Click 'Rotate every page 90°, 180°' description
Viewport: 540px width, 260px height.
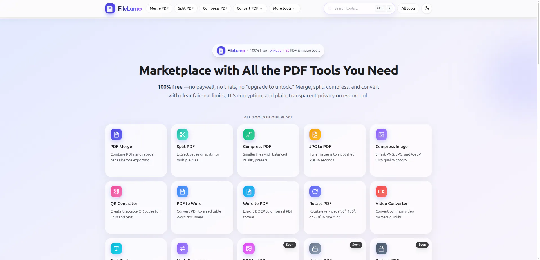[x=333, y=214]
